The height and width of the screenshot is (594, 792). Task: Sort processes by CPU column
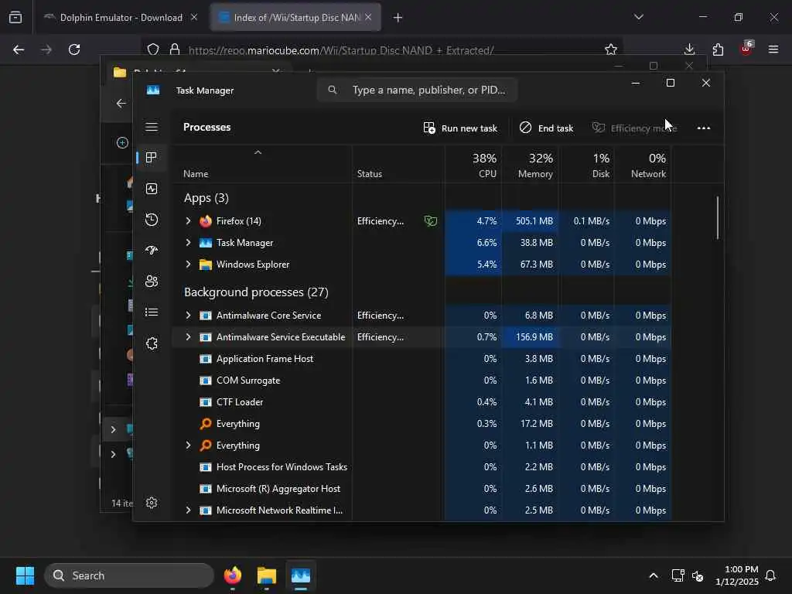coord(473,165)
